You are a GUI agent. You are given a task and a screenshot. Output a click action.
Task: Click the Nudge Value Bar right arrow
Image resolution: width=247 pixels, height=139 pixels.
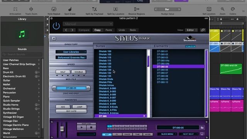pyautogui.click(x=179, y=9)
